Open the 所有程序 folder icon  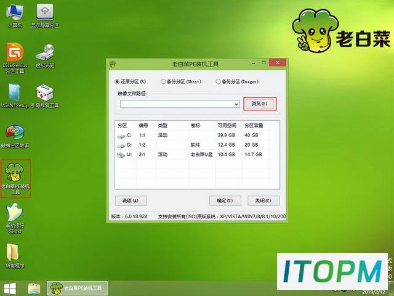click(15, 256)
